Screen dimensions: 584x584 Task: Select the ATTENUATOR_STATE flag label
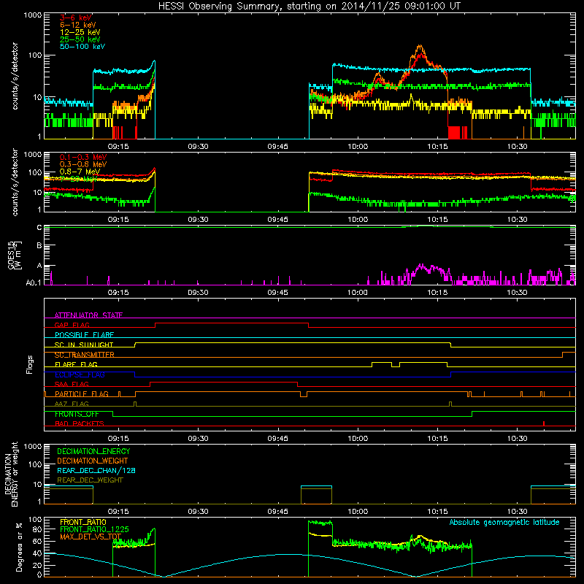(88, 315)
